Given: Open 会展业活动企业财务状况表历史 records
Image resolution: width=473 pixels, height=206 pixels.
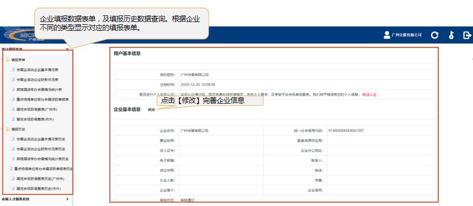Looking at the screenshot, I should (x=41, y=149).
